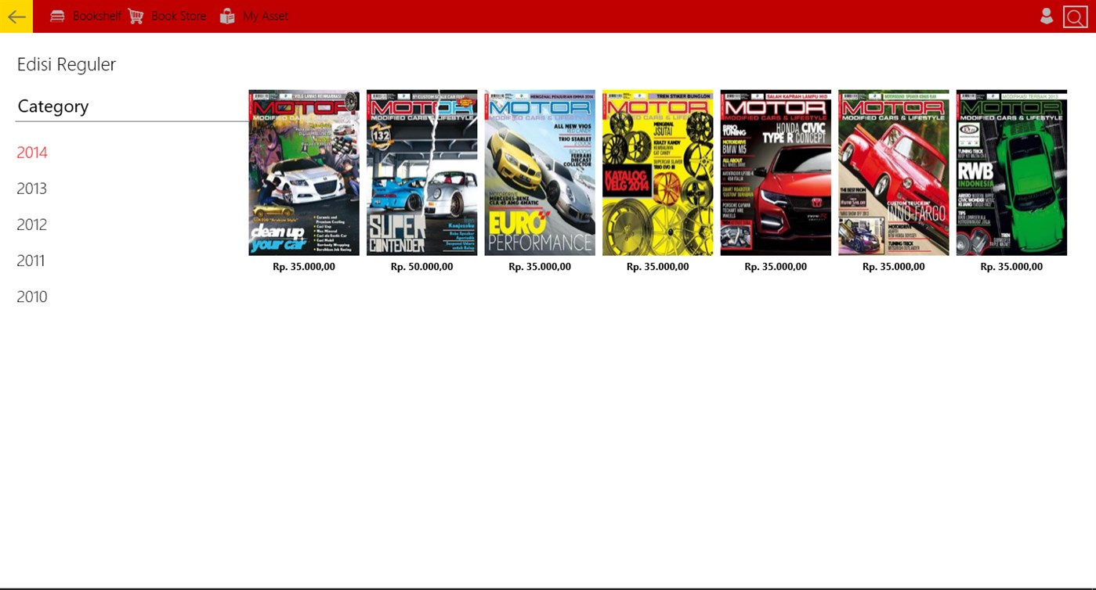Click the Category heading

click(53, 106)
